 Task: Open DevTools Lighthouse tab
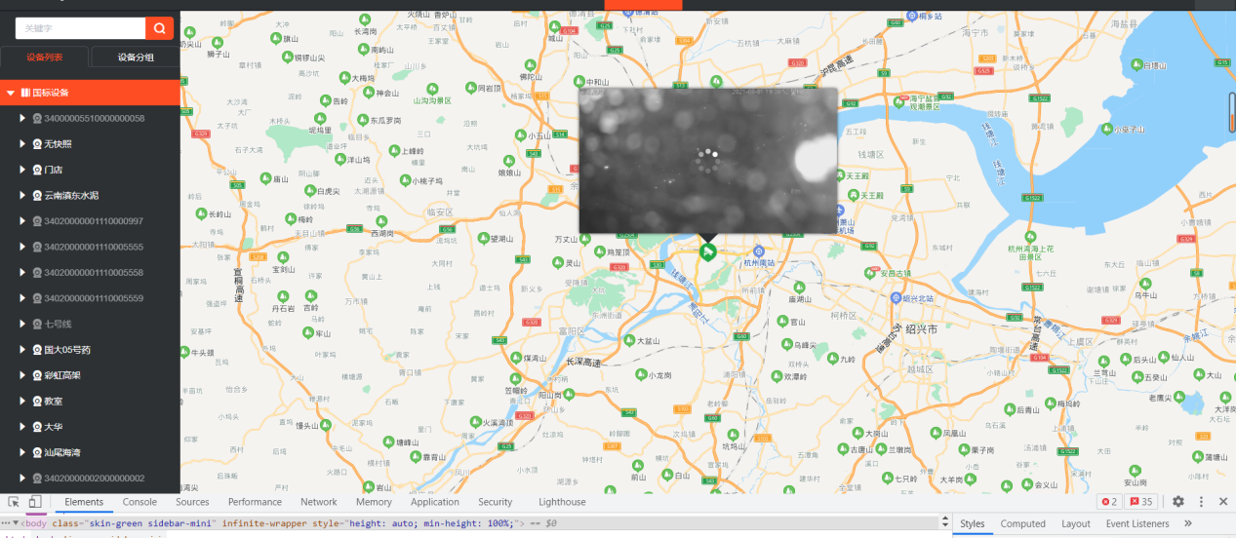pyautogui.click(x=563, y=502)
